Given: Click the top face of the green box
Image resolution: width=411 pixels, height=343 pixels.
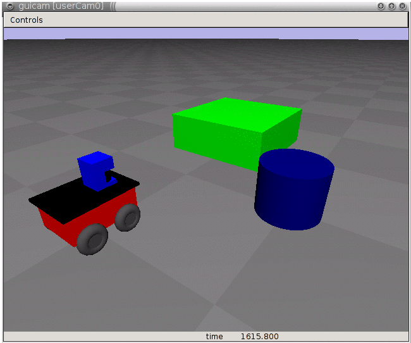Looking at the screenshot, I should click(x=237, y=114).
